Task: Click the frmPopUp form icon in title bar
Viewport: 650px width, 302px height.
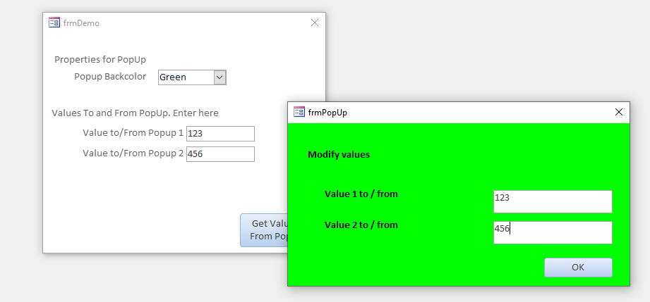Action: [299, 112]
